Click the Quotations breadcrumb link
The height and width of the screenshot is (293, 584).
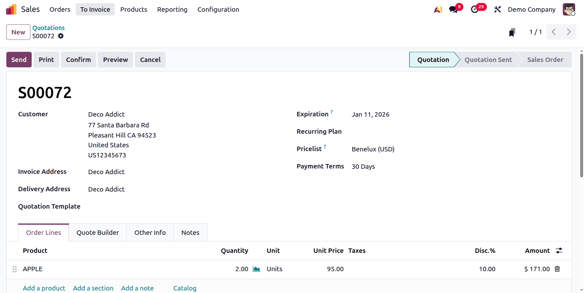(48, 28)
